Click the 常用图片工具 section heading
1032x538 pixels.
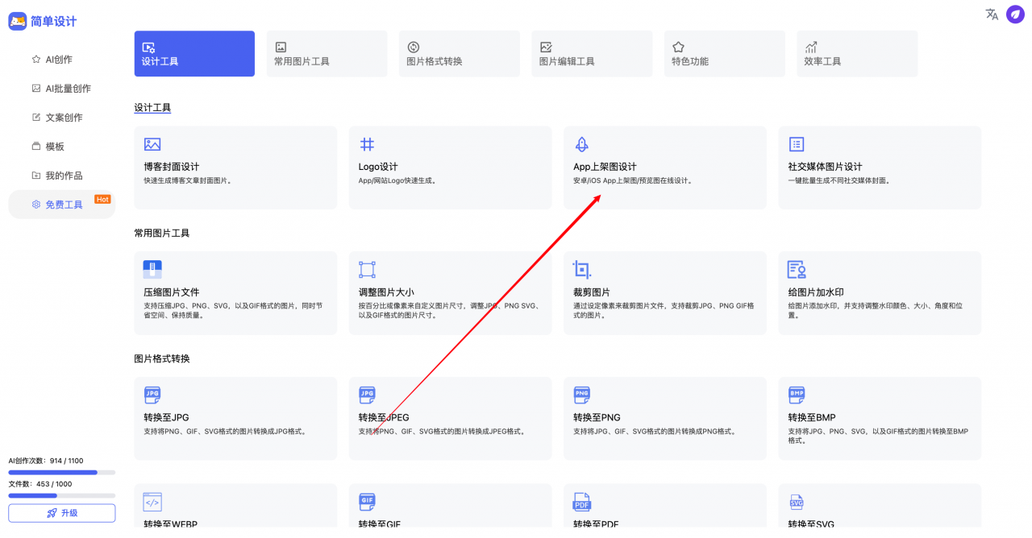click(x=162, y=234)
